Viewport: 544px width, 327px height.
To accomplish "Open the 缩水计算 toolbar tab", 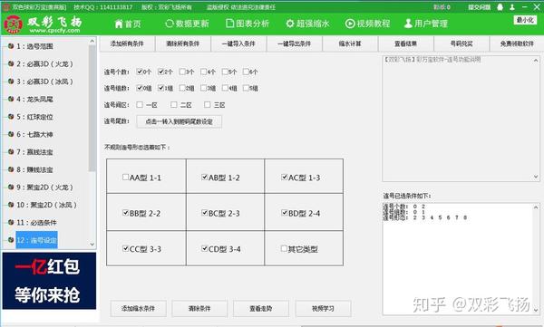I will (x=350, y=43).
